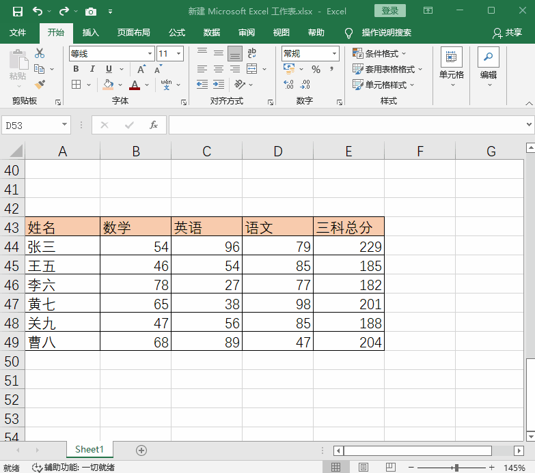Screen dimensions: 535x473
Task: Select cell with 三科总分 header
Action: click(x=348, y=227)
